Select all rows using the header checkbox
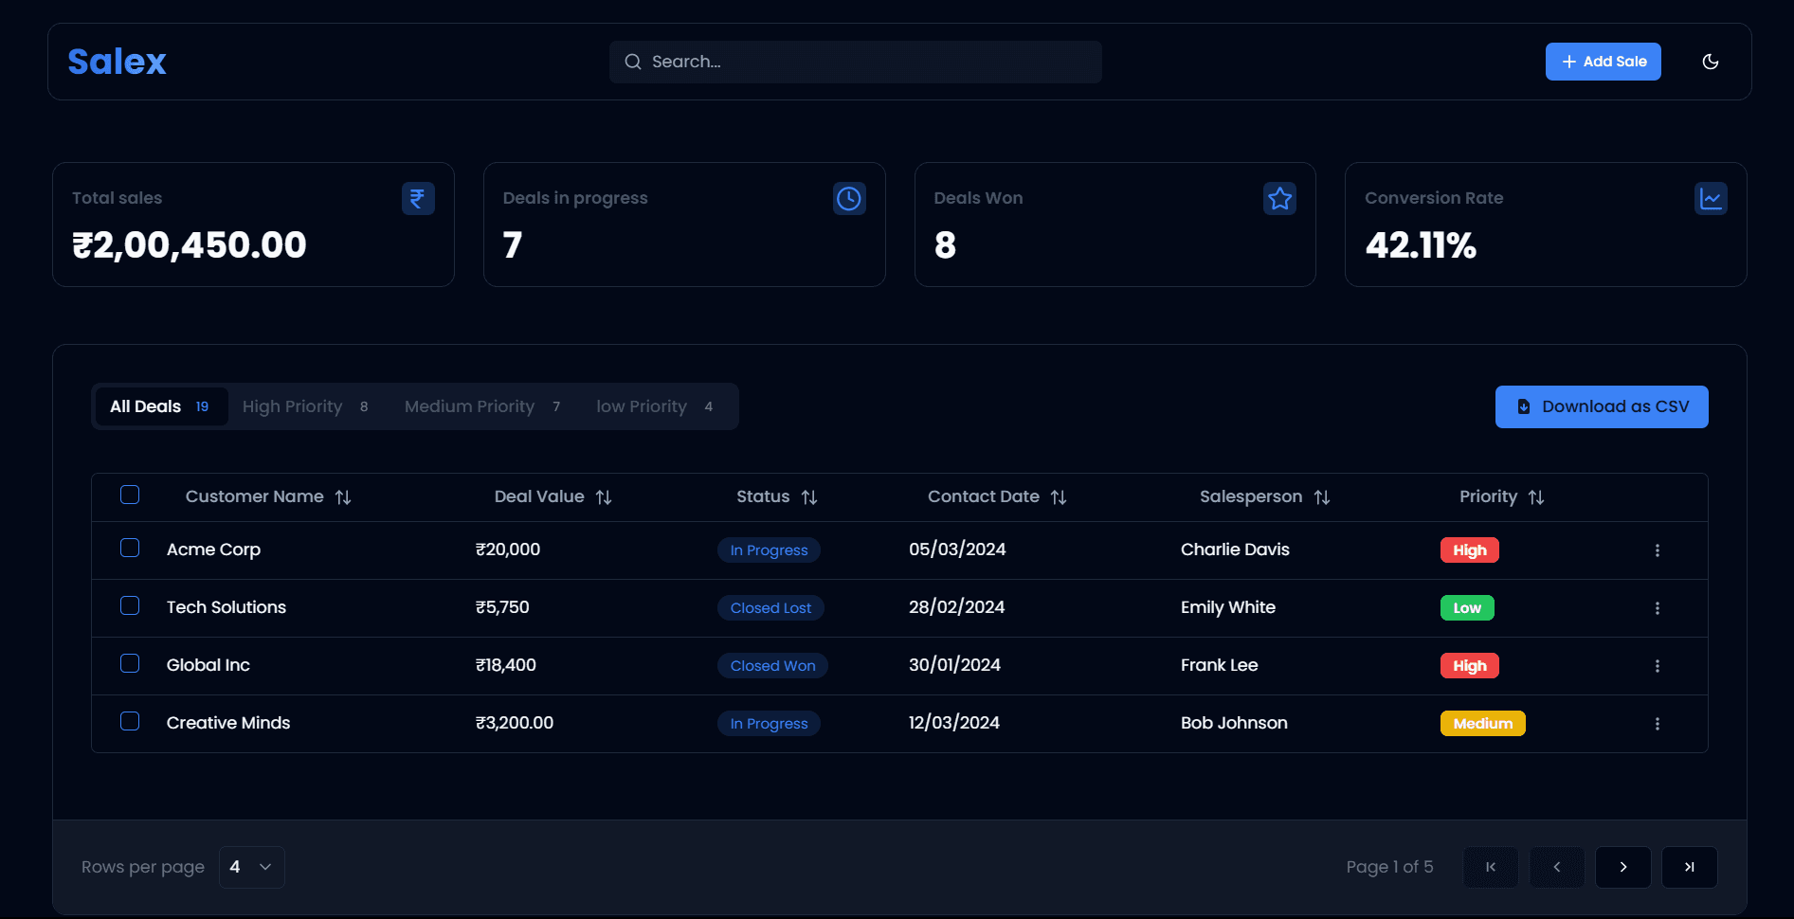This screenshot has height=919, width=1794. (x=130, y=495)
